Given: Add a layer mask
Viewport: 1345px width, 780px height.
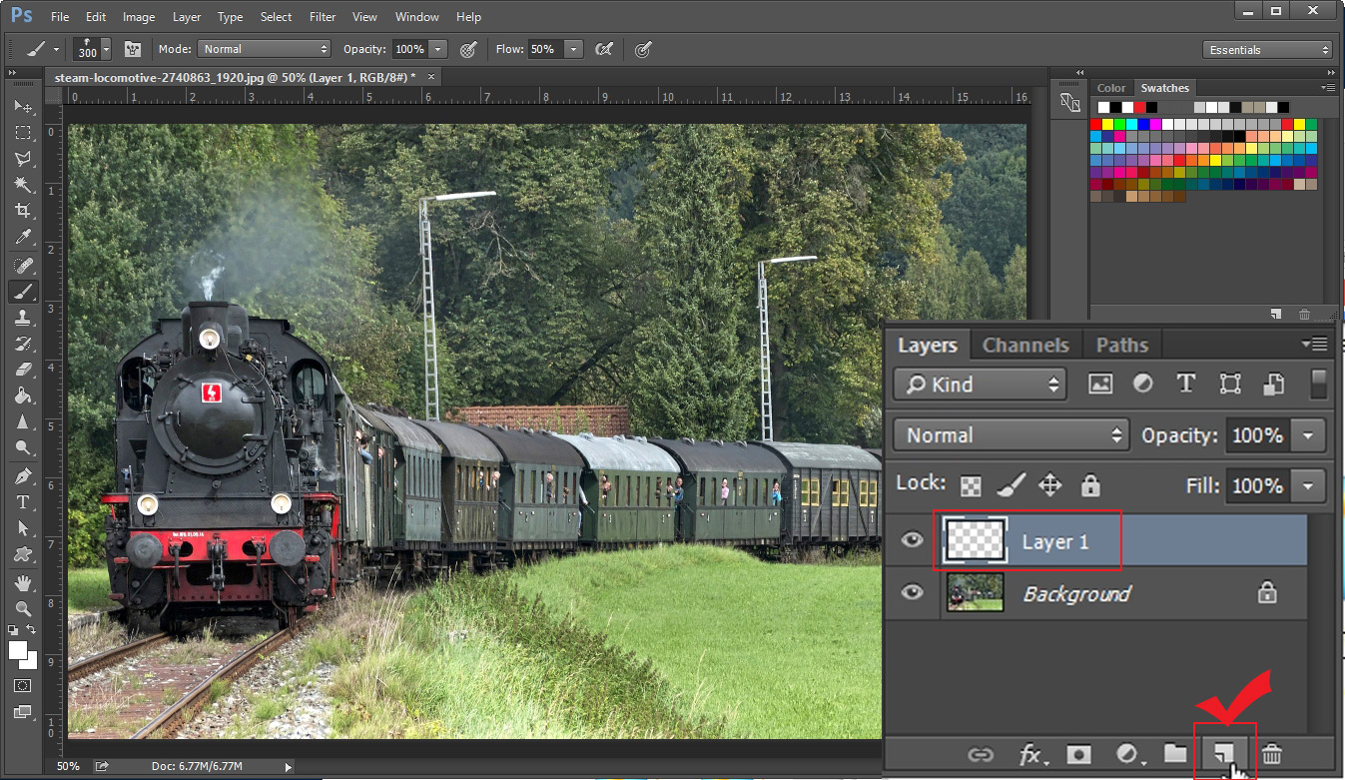Looking at the screenshot, I should coord(1078,754).
